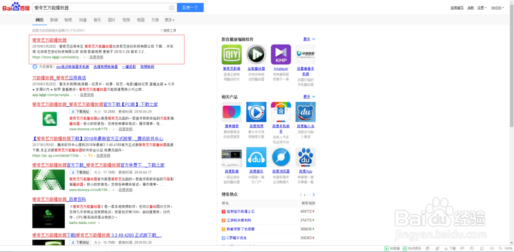
Task: Open dropdown arrow next to baike.baidu.com URL
Action: coord(99,223)
